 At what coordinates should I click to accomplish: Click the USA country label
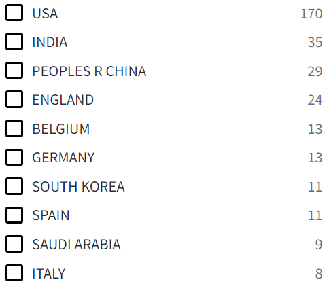tap(45, 14)
